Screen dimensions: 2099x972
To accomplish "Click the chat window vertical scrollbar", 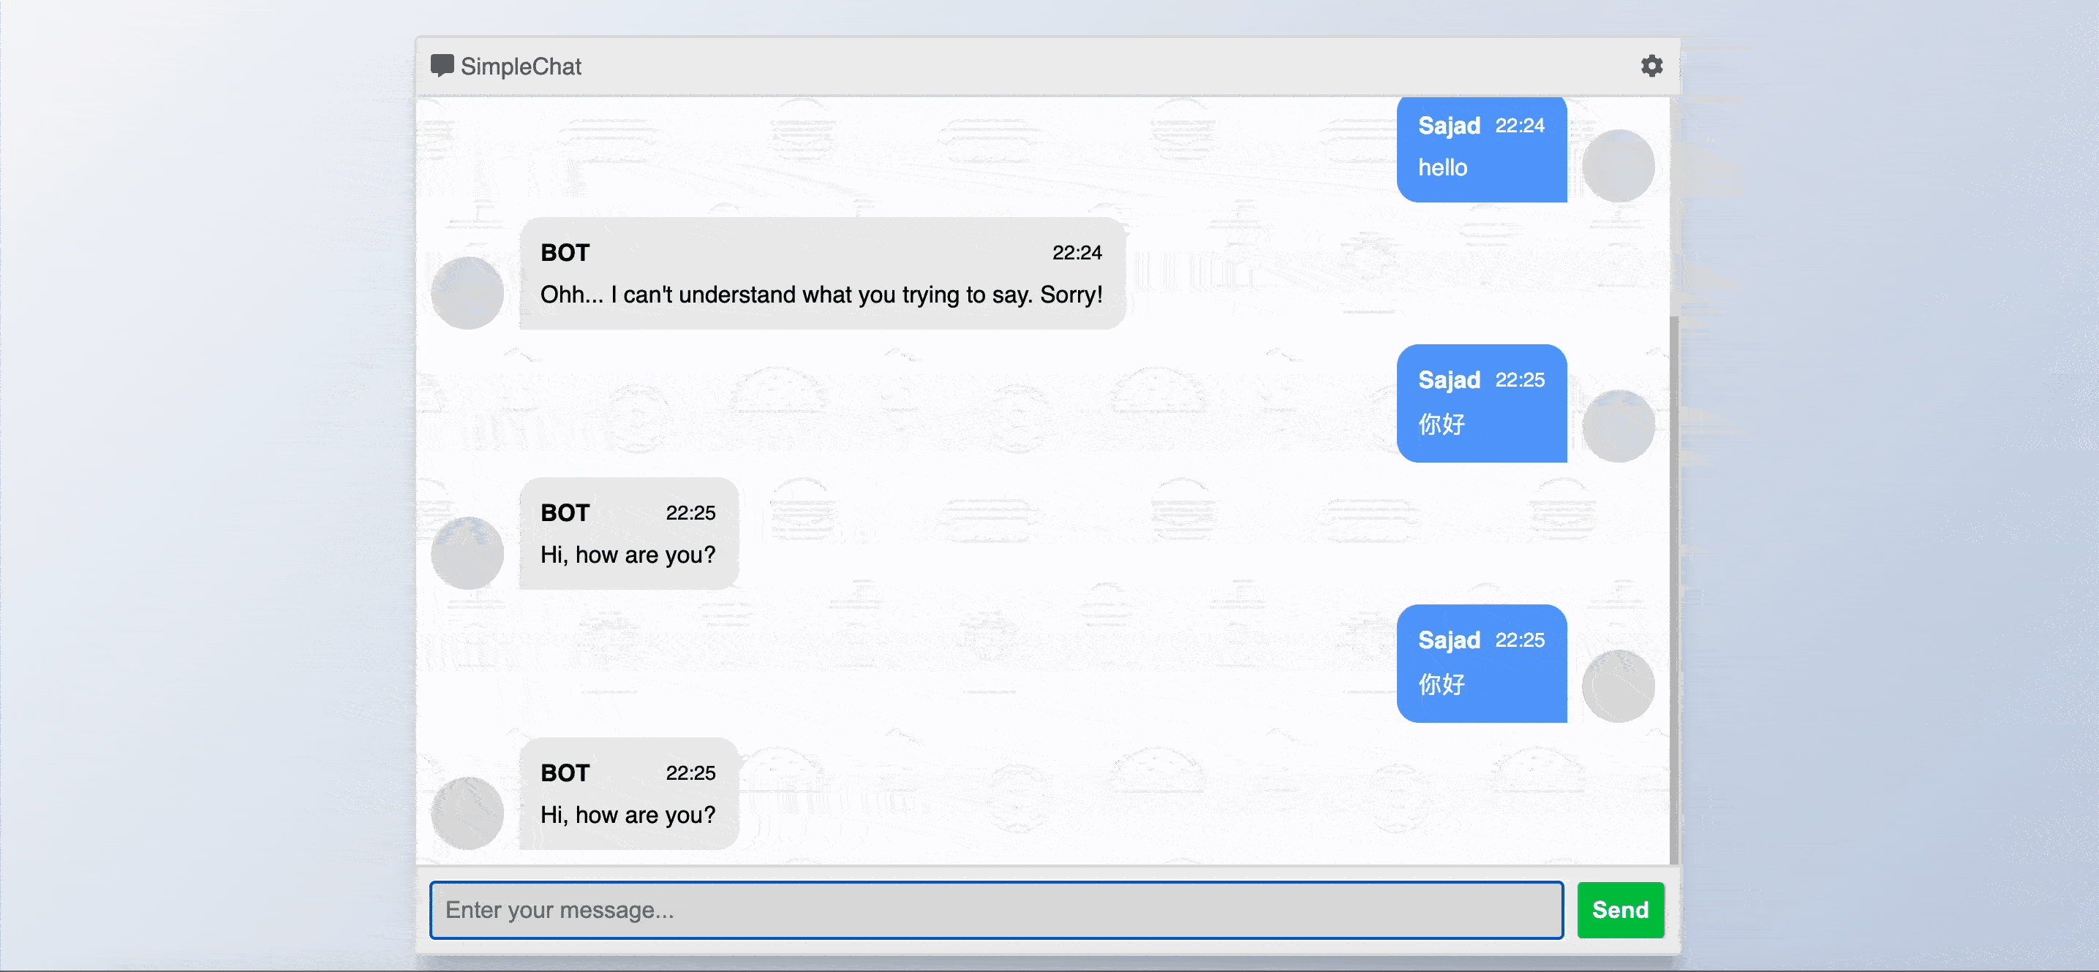I will click(x=1673, y=586).
